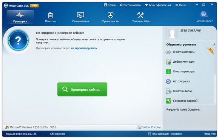
Task: Click Копия backup button
Action: tap(110, 5)
